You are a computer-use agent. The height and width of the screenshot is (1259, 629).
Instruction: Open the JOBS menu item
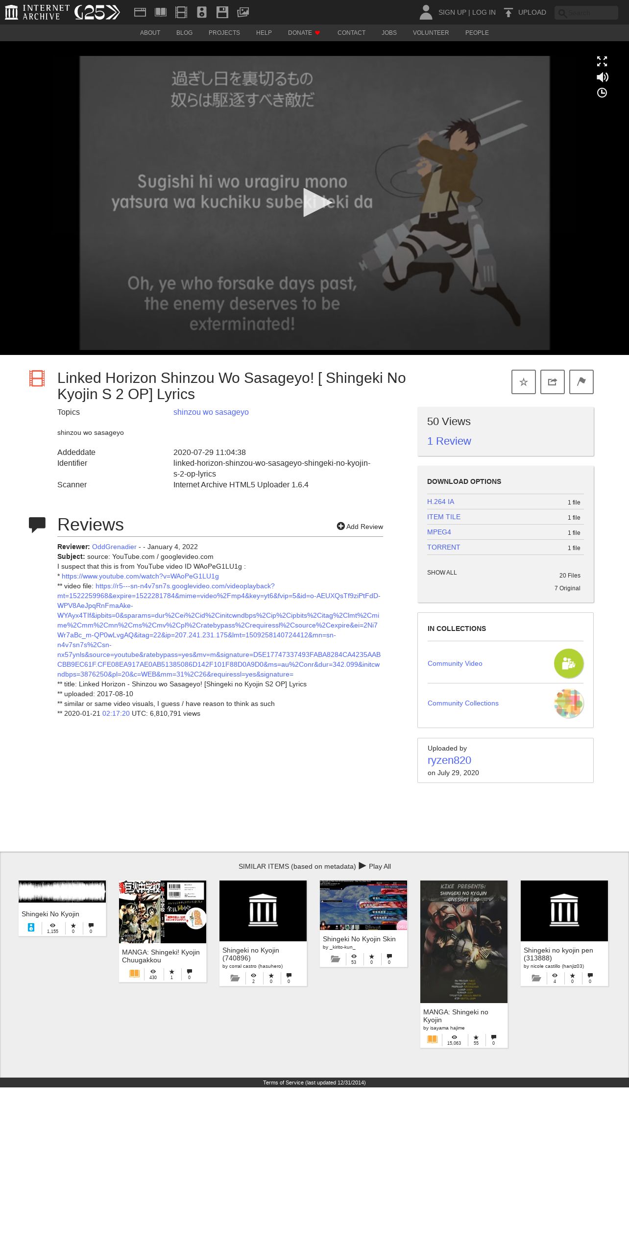[389, 33]
